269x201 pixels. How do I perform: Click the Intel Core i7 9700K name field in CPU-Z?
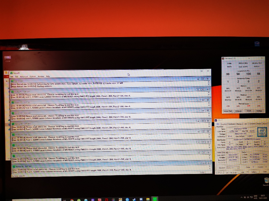point(241,128)
